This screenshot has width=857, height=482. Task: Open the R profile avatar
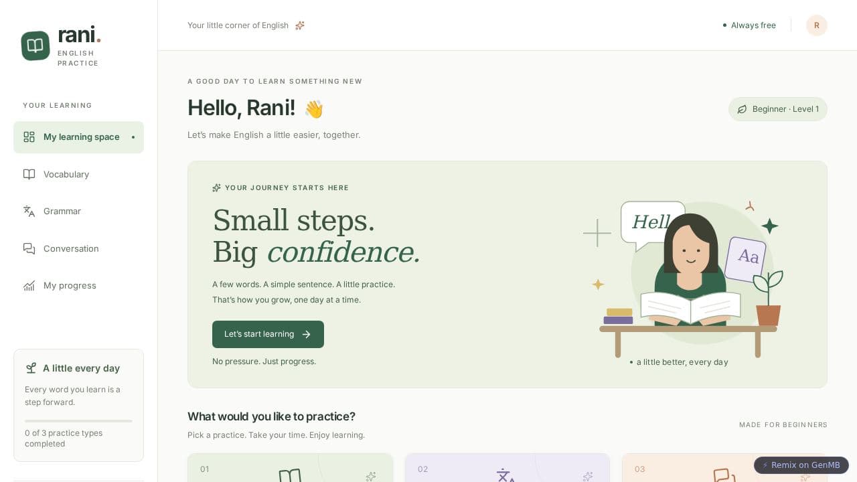pyautogui.click(x=817, y=25)
